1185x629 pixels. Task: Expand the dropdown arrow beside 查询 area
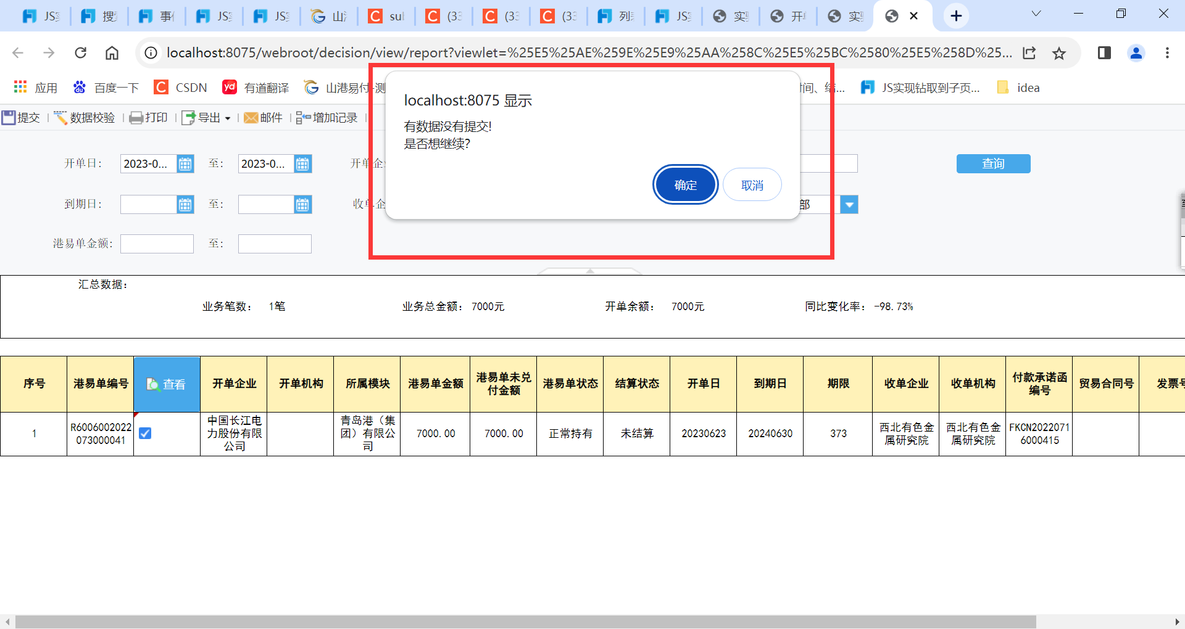click(x=849, y=204)
